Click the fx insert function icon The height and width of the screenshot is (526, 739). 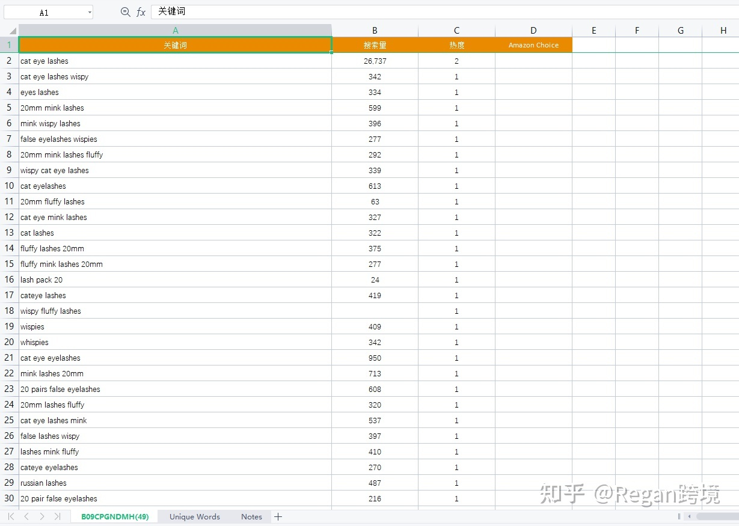tap(141, 11)
